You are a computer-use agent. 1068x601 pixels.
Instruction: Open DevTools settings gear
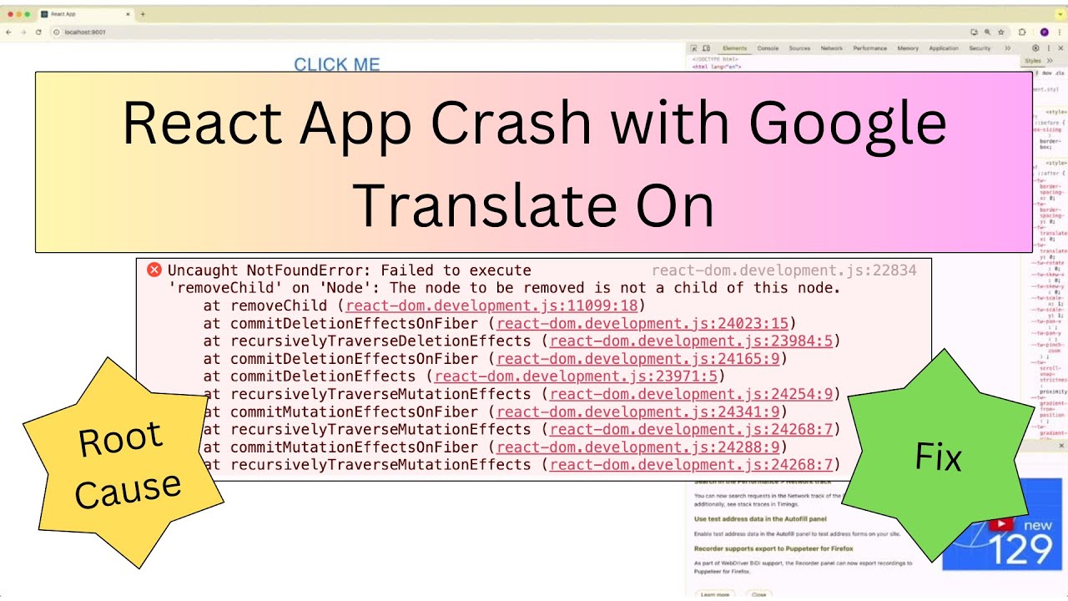click(1036, 48)
